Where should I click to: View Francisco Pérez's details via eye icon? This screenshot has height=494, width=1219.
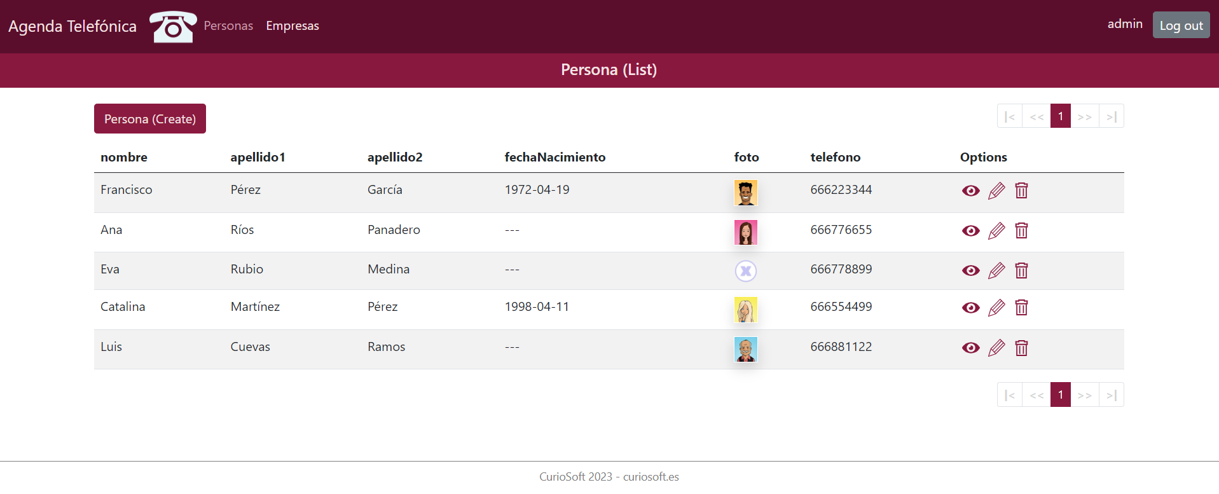970,191
